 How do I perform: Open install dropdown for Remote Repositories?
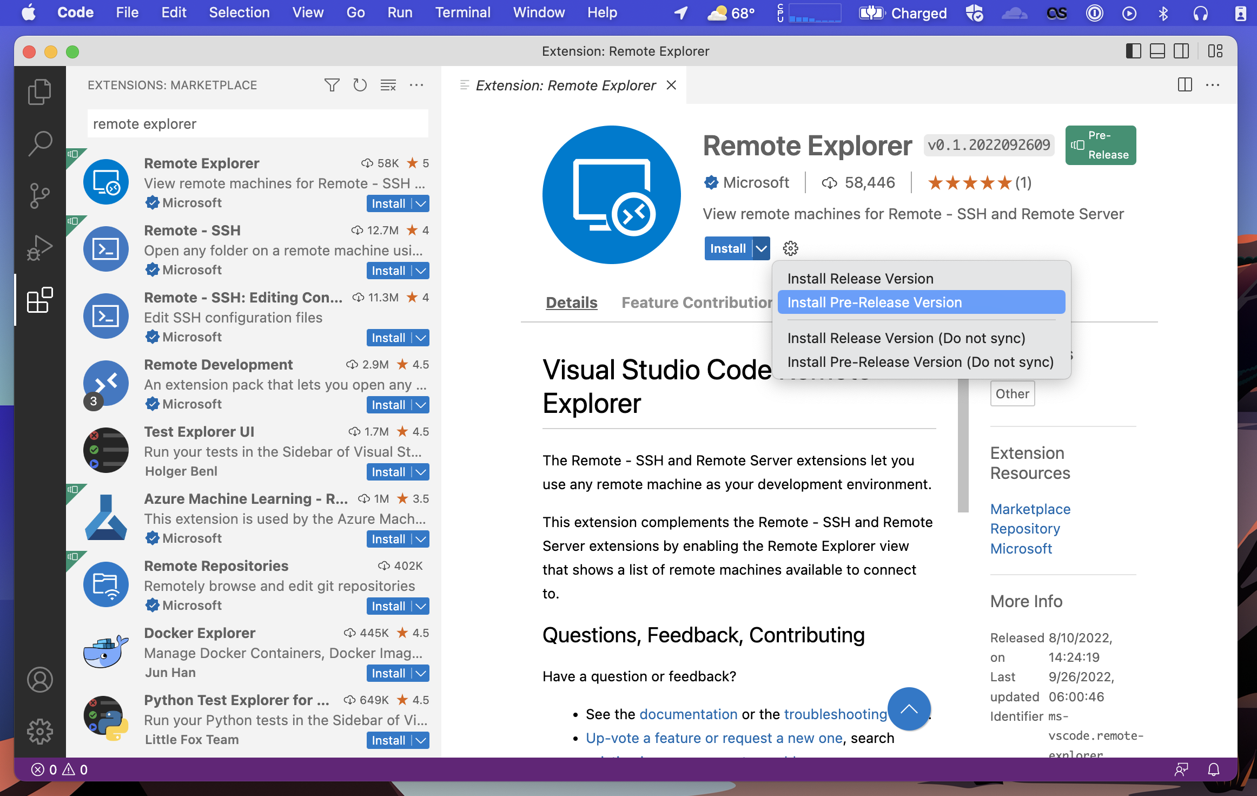tap(421, 606)
